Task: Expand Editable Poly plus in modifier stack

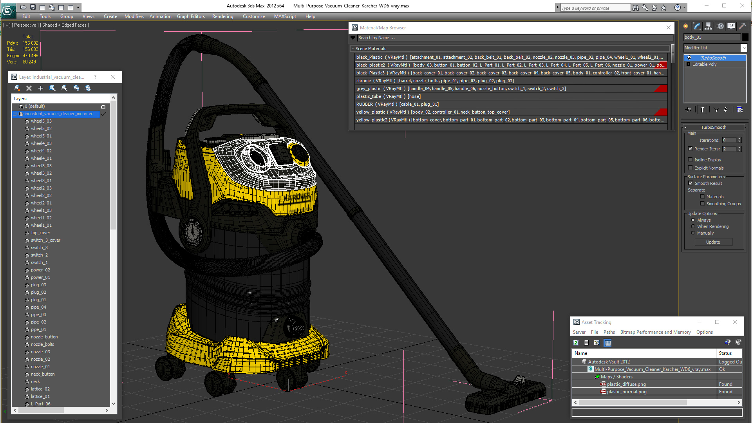Action: (x=689, y=64)
